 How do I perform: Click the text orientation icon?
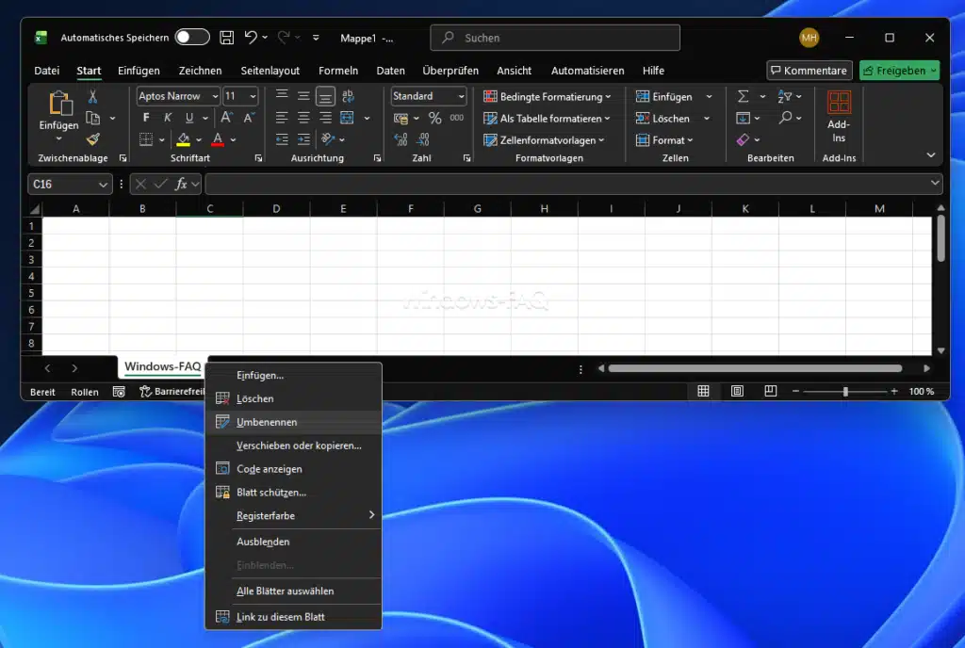point(328,139)
